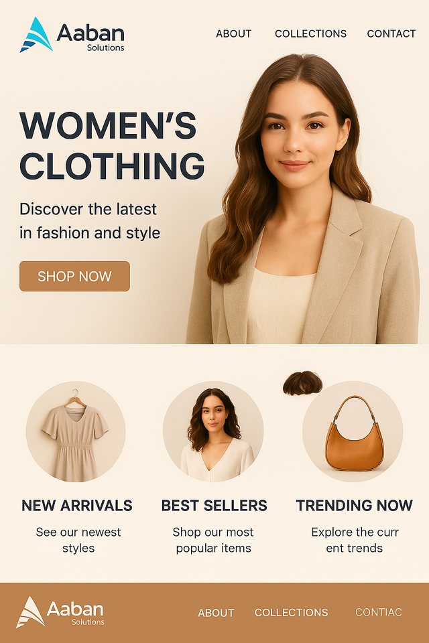
Task: Open ABOUT in the footer
Action: click(216, 613)
